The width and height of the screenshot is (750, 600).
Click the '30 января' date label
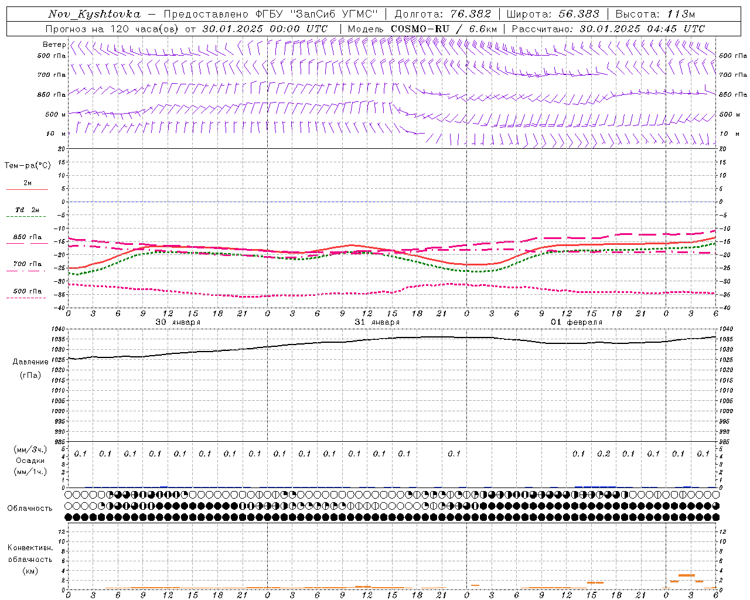(x=178, y=322)
